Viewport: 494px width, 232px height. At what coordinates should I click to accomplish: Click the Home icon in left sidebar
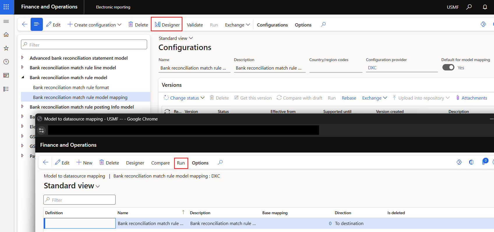point(6,35)
